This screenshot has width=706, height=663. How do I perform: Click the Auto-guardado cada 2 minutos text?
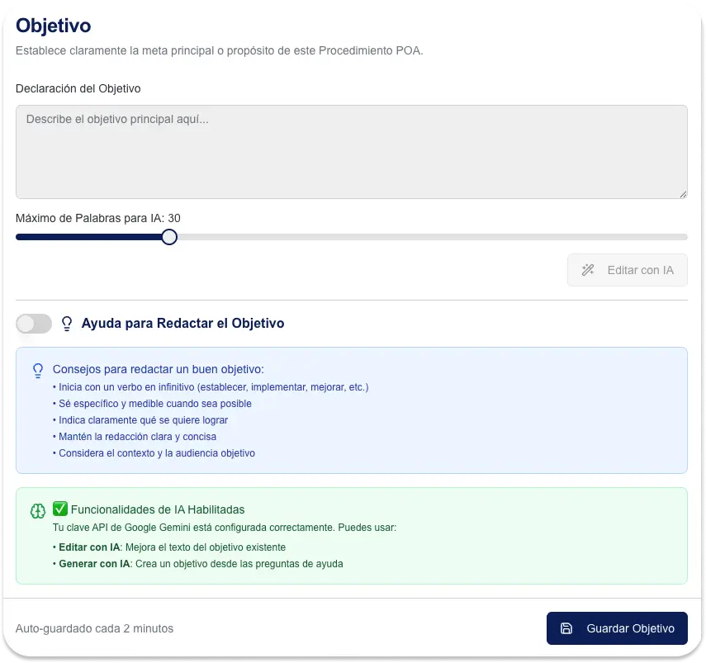(95, 628)
